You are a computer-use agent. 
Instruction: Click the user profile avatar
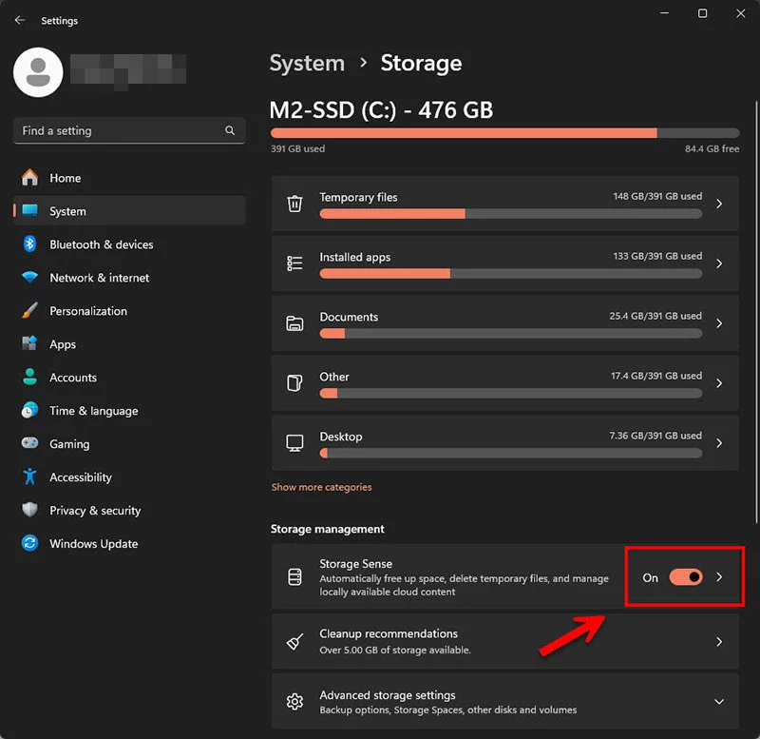point(38,72)
